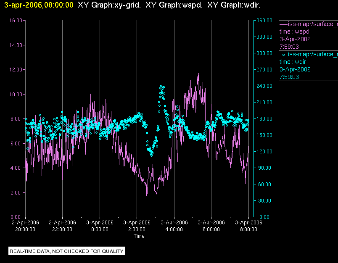Click the 'Time' x-axis title
Image resolution: width=338 pixels, height=263 pixels.
point(139,236)
